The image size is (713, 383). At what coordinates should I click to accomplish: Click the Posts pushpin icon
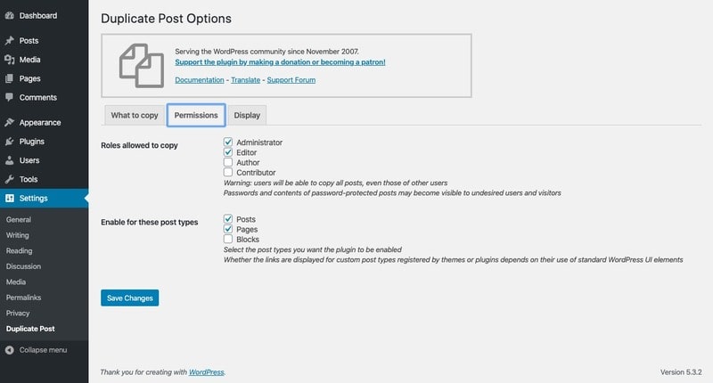click(x=9, y=41)
